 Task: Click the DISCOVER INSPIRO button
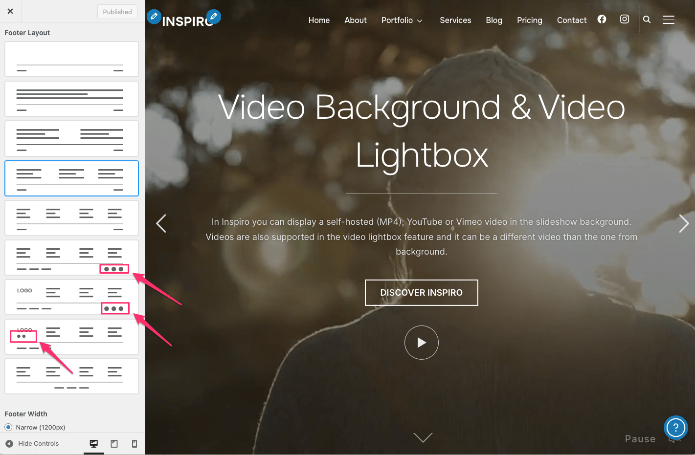point(421,292)
